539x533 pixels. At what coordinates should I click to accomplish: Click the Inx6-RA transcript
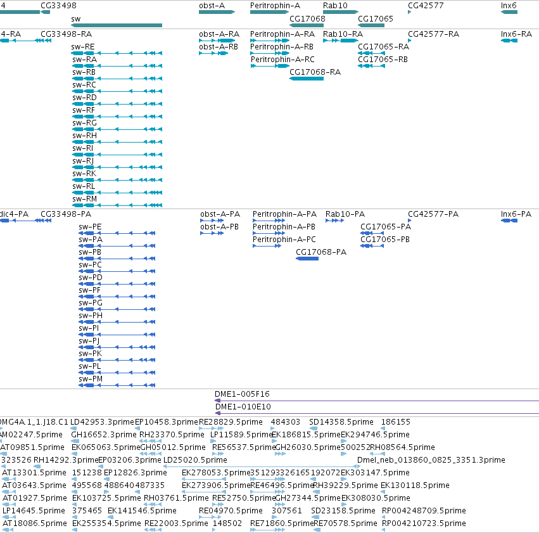(x=509, y=41)
